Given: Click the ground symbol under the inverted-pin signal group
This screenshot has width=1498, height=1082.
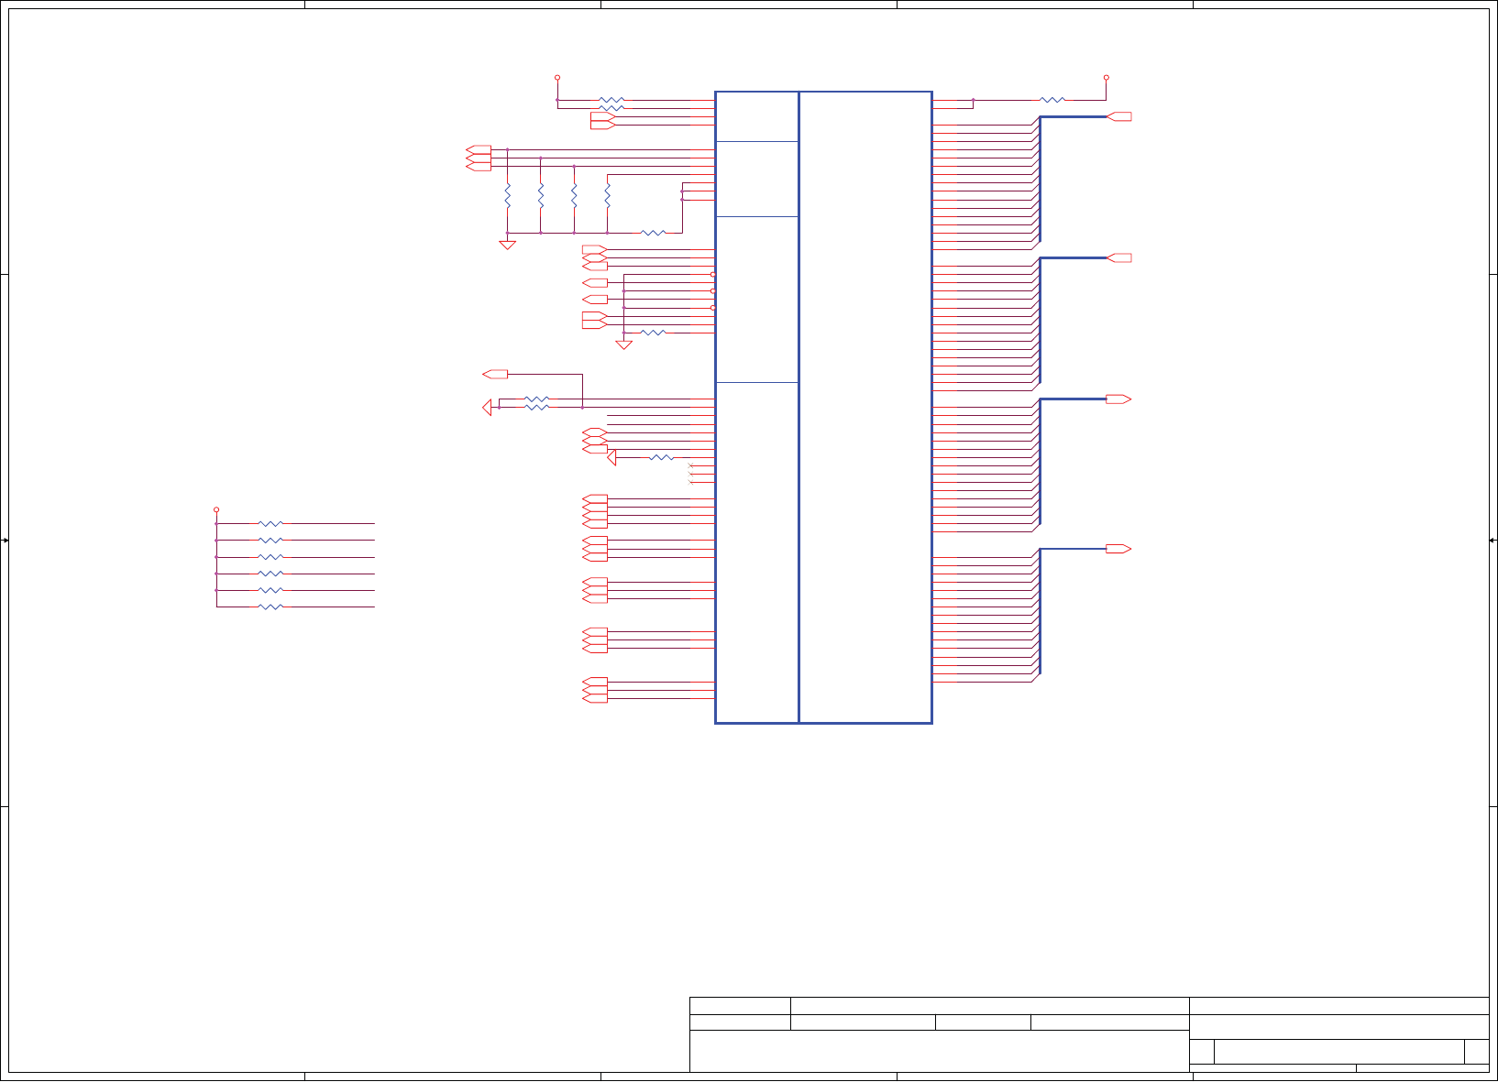Looking at the screenshot, I should click(624, 344).
